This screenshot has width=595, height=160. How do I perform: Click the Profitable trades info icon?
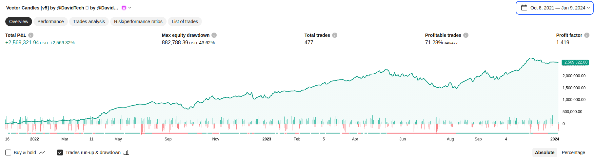pos(466,35)
